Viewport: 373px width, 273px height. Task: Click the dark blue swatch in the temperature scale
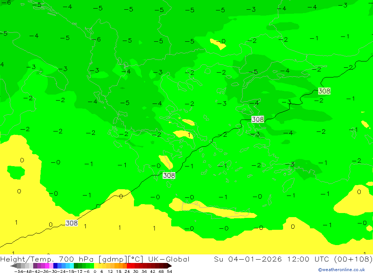tap(56, 266)
